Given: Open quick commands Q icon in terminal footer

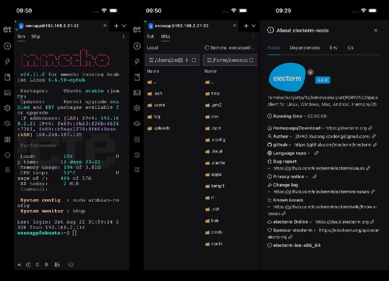Looking at the screenshot, I should (x=37, y=264).
